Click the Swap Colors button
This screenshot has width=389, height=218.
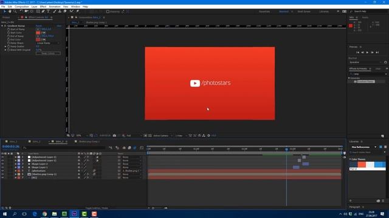48,53
